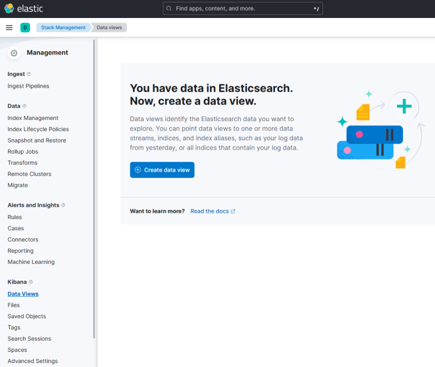The height and width of the screenshot is (367, 435).
Task: Click the Management sidebar heading
Action: tap(48, 53)
